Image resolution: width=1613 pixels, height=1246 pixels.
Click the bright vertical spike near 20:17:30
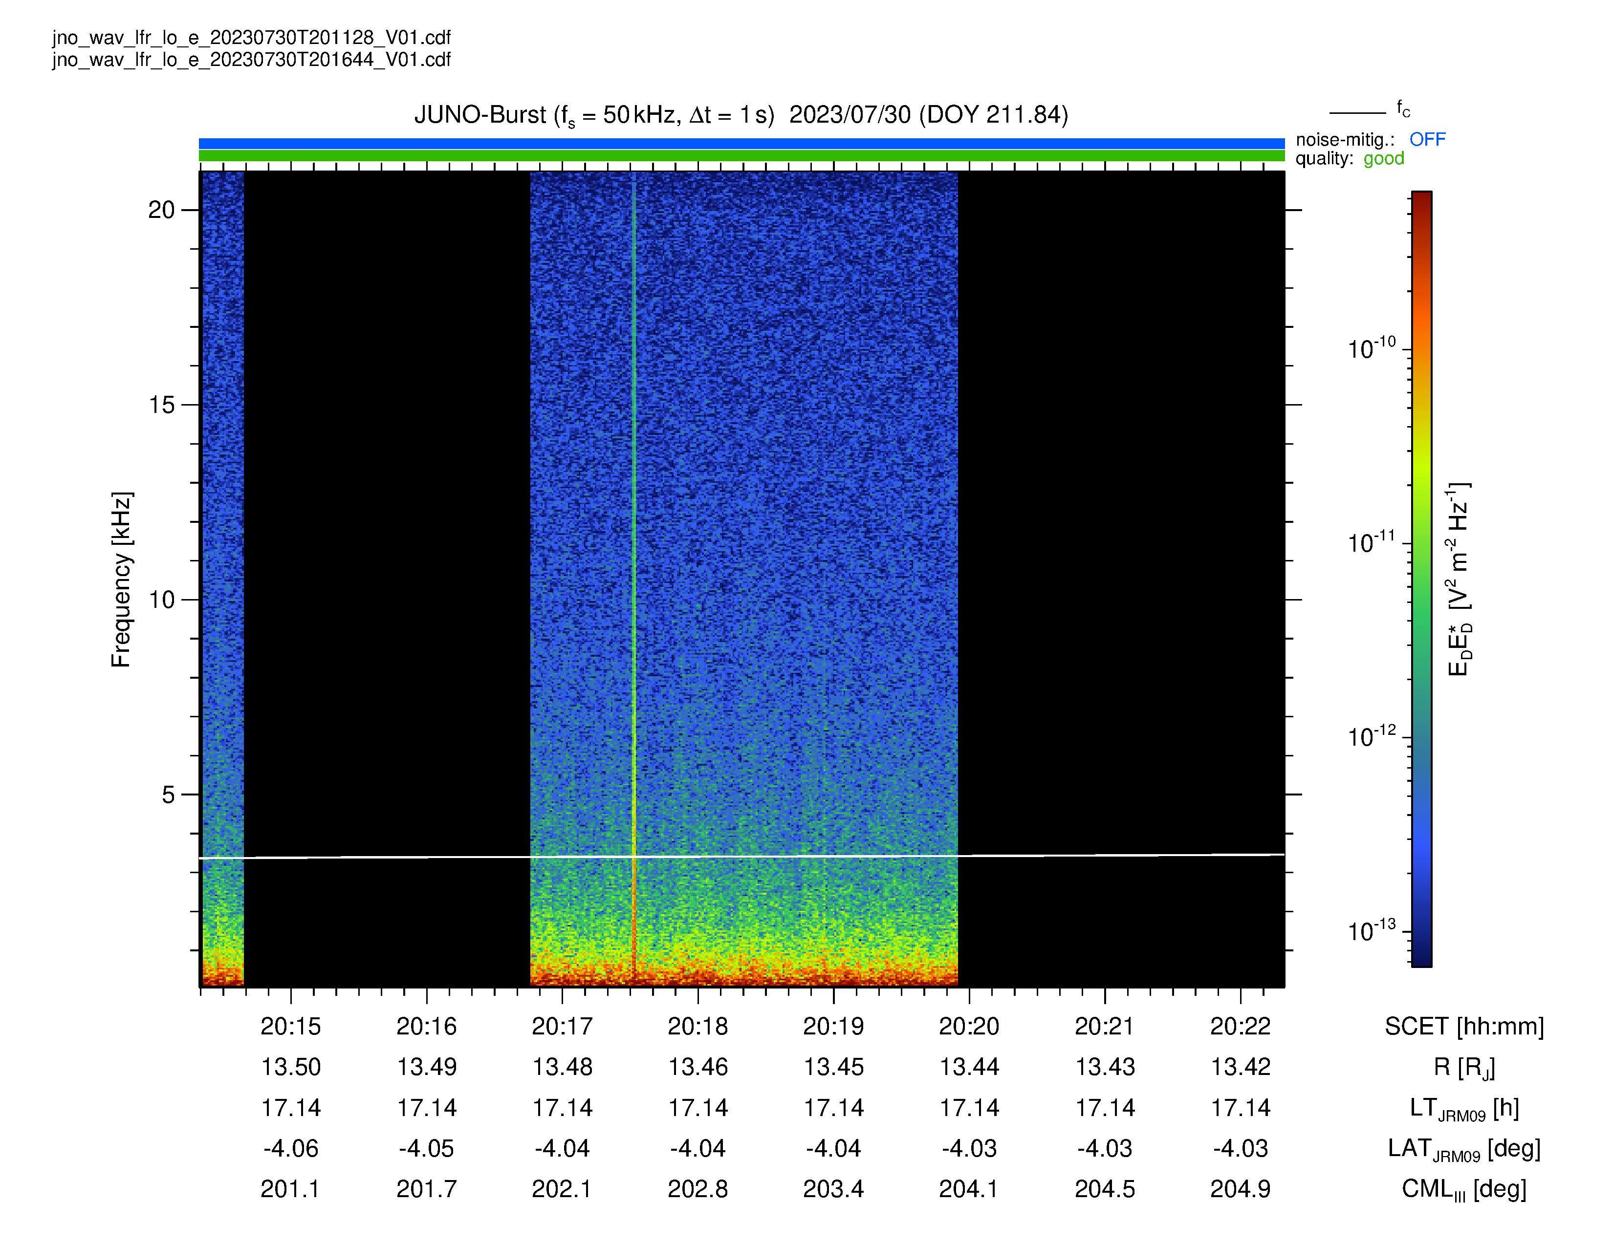point(633,576)
